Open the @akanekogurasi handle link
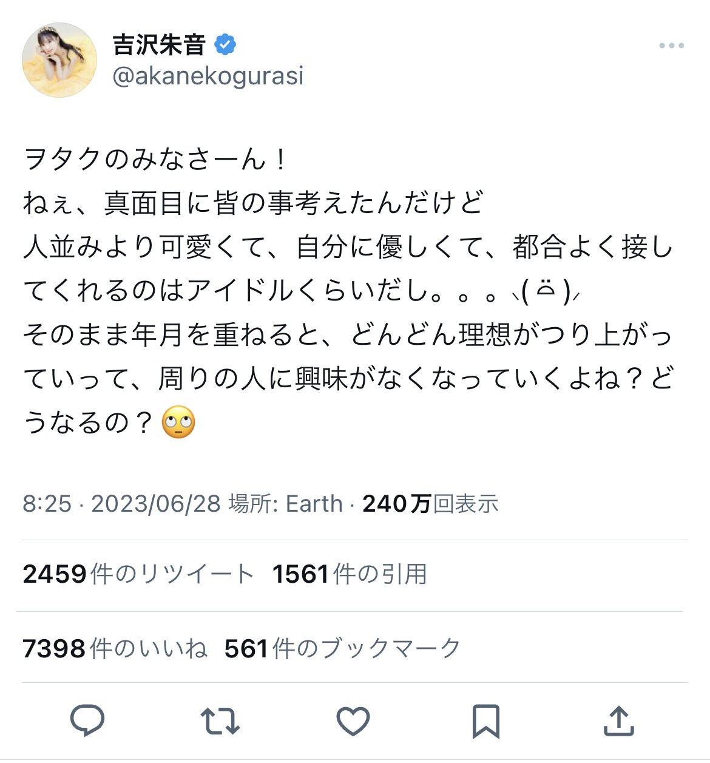 click(x=208, y=76)
